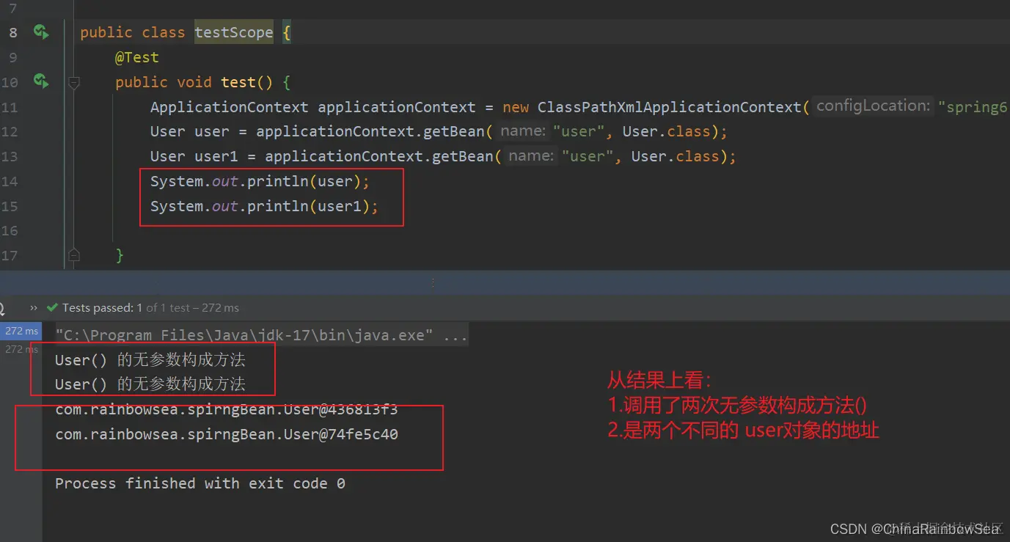Click the second 'User() 的无参数构成方法' console line

tap(150, 384)
